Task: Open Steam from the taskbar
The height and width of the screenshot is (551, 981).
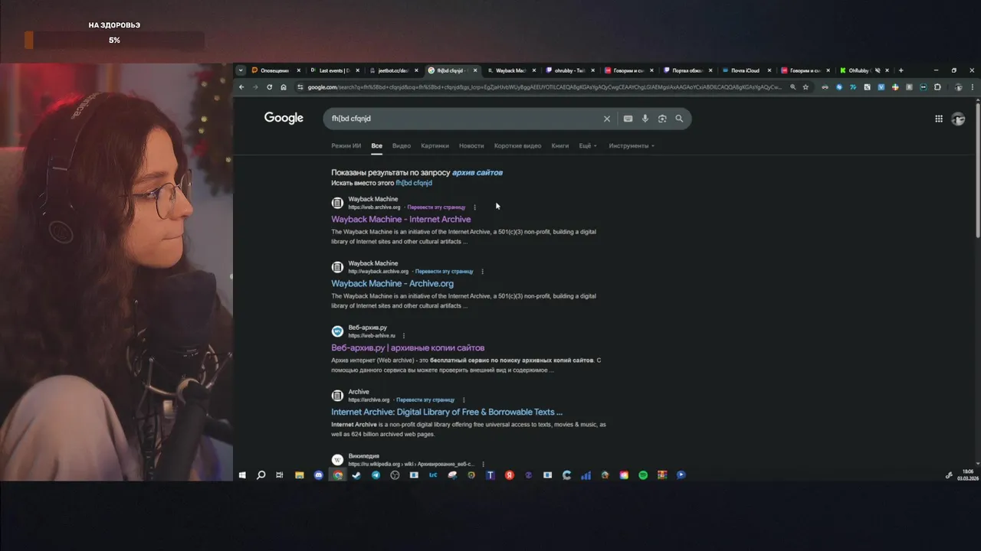Action: point(356,475)
